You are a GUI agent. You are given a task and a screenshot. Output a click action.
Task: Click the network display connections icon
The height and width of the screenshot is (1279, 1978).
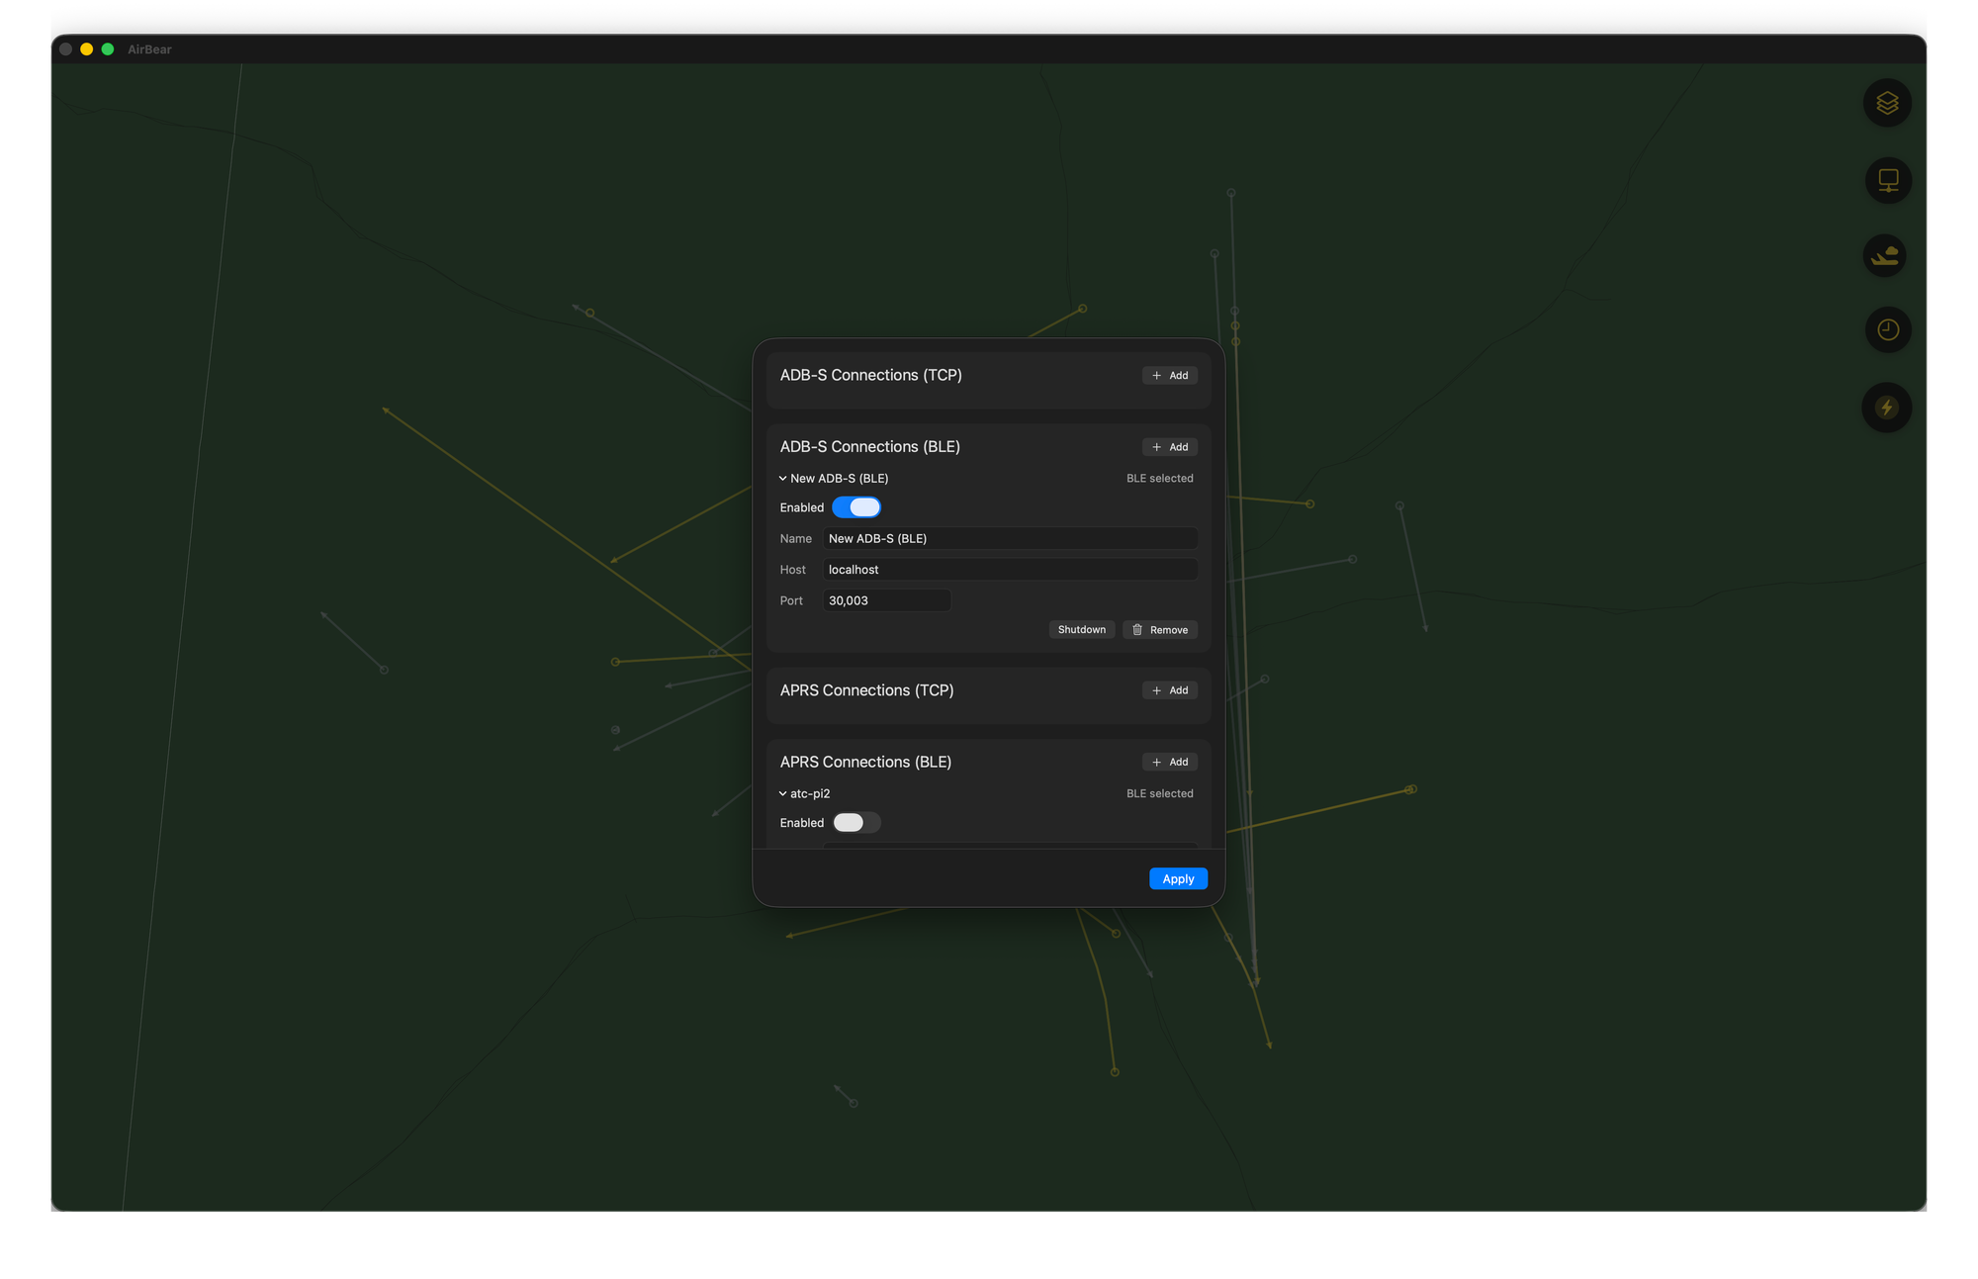pyautogui.click(x=1887, y=181)
